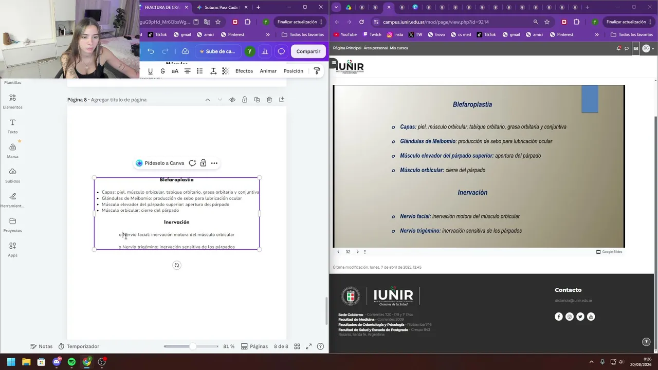Apply strikethrough to the selected text
Viewport: 658px width, 370px height.
point(162,71)
